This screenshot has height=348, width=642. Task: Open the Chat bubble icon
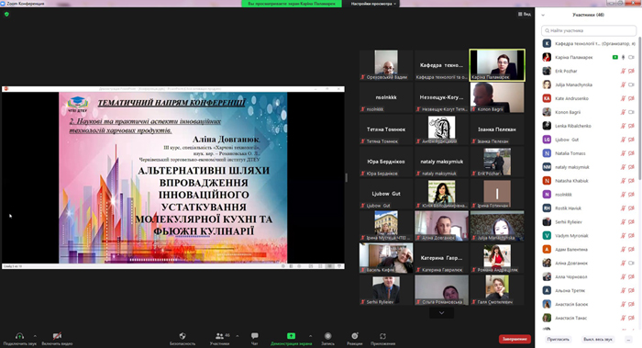[255, 336]
